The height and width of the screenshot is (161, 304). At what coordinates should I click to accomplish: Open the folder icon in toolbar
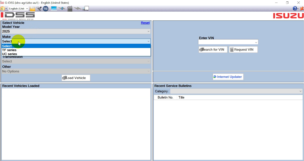pos(33,9)
